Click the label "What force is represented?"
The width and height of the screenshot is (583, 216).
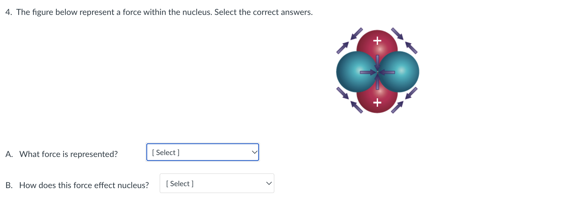[x=68, y=154]
